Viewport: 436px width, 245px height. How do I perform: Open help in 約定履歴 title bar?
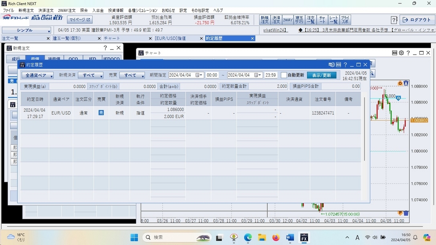tap(345, 65)
